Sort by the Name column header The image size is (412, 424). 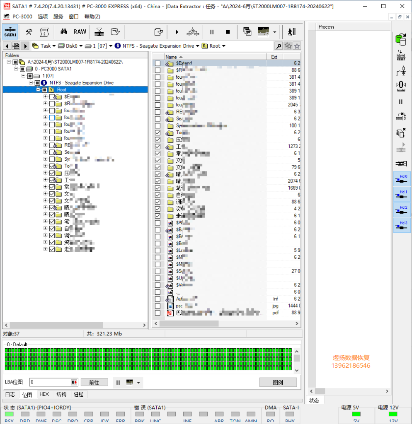(x=216, y=57)
